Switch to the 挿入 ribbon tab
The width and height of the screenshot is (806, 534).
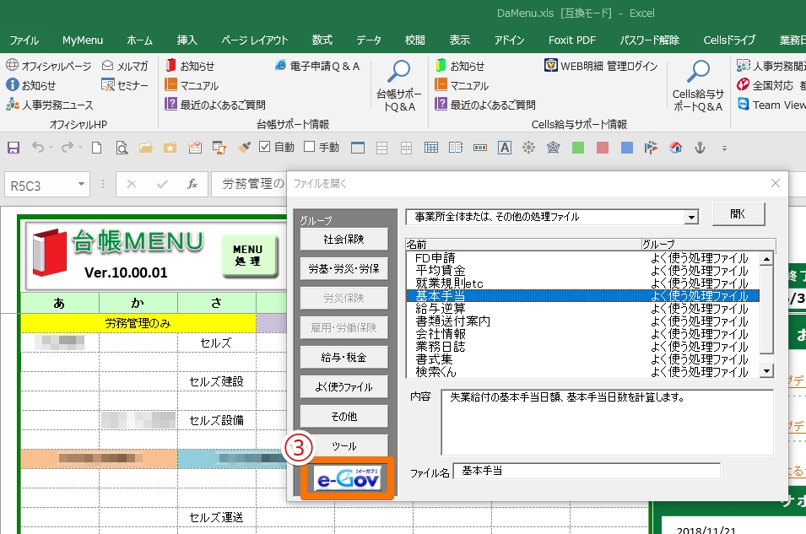click(187, 40)
